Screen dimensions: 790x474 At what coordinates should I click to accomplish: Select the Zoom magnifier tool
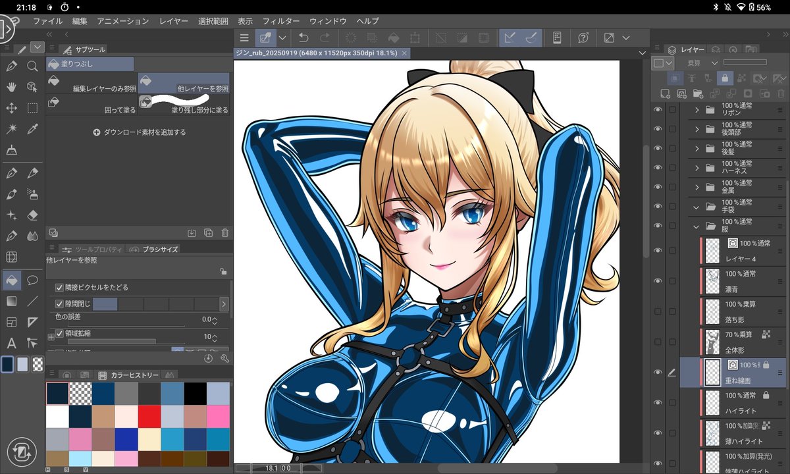32,66
